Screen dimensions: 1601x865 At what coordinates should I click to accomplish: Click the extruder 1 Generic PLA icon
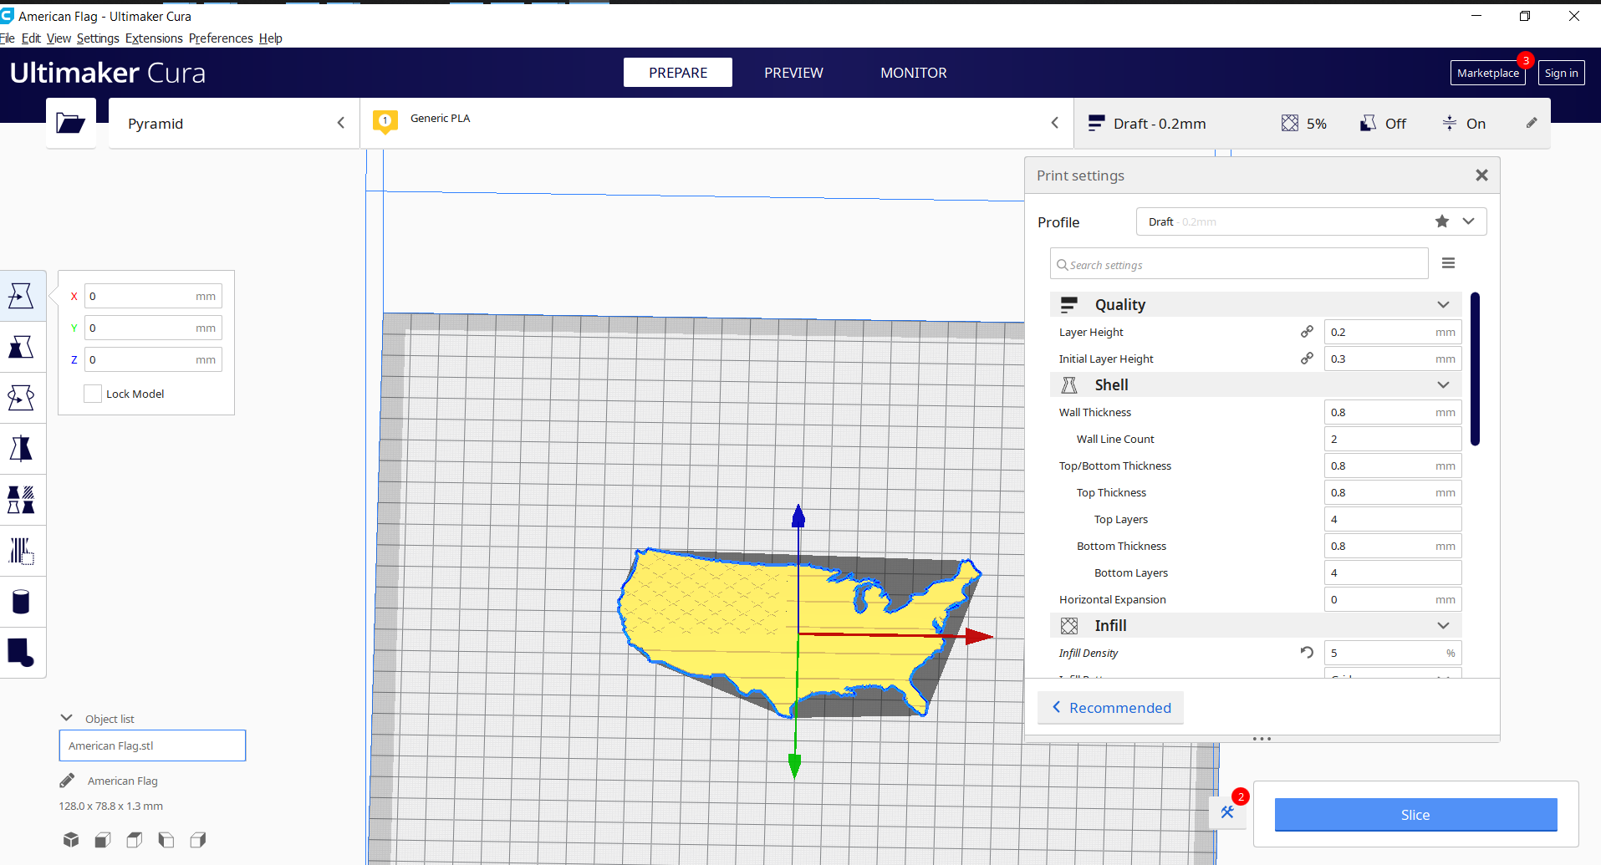coord(385,122)
